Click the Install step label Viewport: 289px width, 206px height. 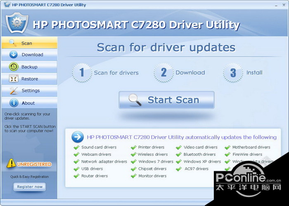coord(254,73)
